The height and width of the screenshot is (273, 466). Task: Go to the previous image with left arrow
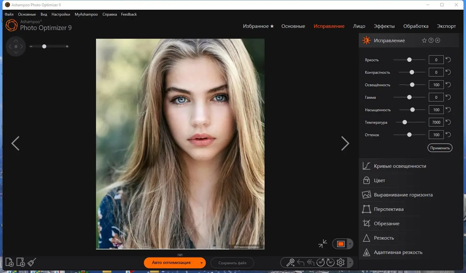click(15, 143)
